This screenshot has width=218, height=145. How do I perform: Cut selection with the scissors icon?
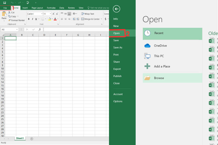click(x=9, y=12)
